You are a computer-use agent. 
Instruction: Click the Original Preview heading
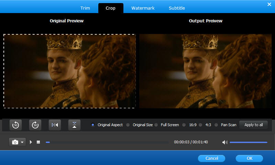click(67, 21)
